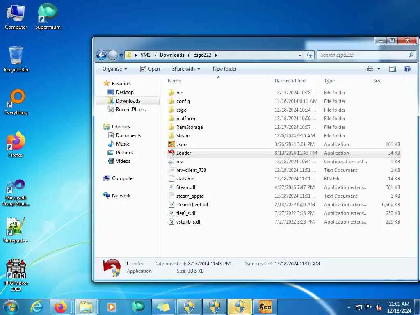Select the Notepad++ desktop shortcut
The image size is (420, 315).
click(16, 230)
